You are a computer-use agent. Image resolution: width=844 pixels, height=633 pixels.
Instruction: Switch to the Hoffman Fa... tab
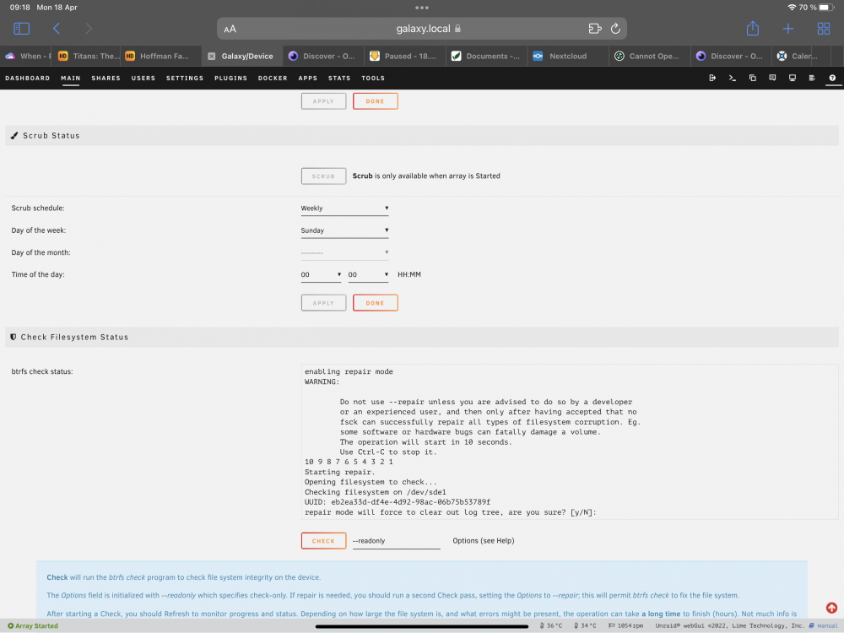[159, 56]
